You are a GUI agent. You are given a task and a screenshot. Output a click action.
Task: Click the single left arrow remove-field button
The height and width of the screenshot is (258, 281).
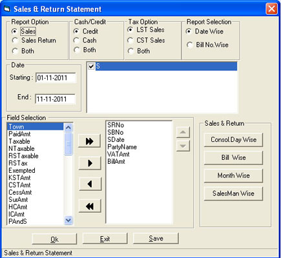tap(90, 184)
